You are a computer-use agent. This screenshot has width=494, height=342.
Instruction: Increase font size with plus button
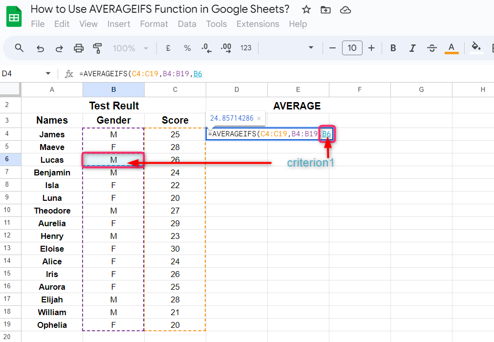tap(371, 48)
